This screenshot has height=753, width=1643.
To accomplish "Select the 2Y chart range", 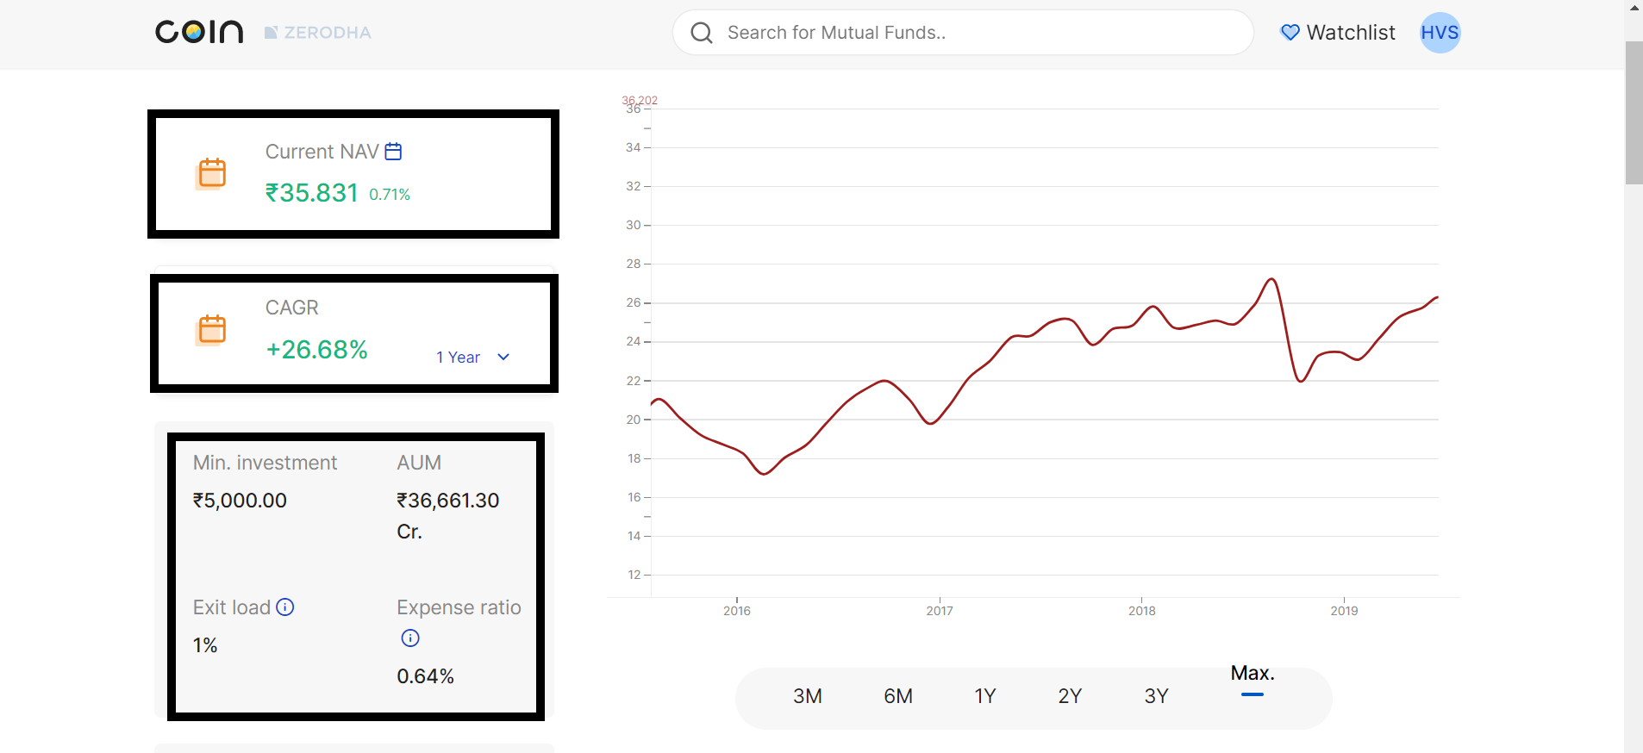I will click(x=1070, y=696).
